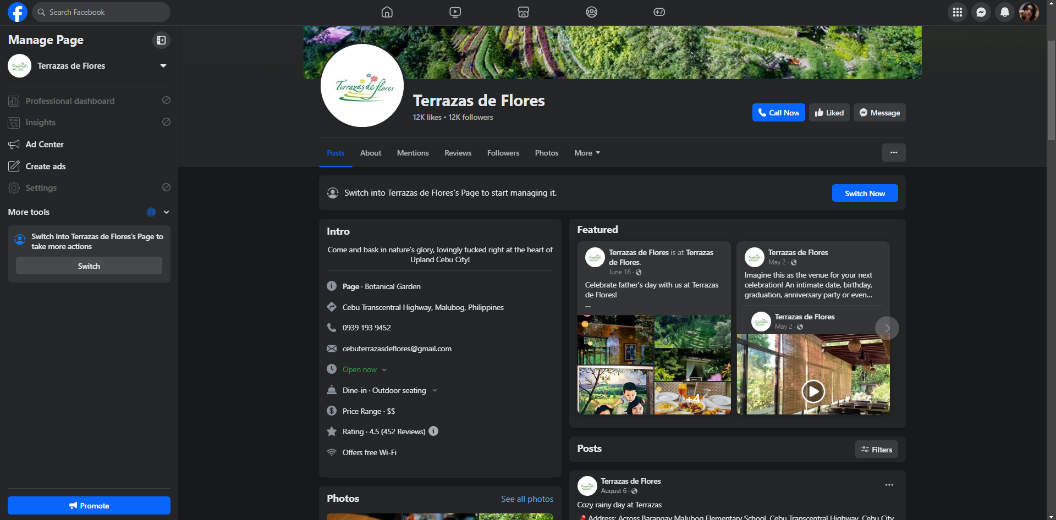Screen dimensions: 1056x520
Task: Expand the Terrazas de Flores page selector
Action: [x=163, y=65]
